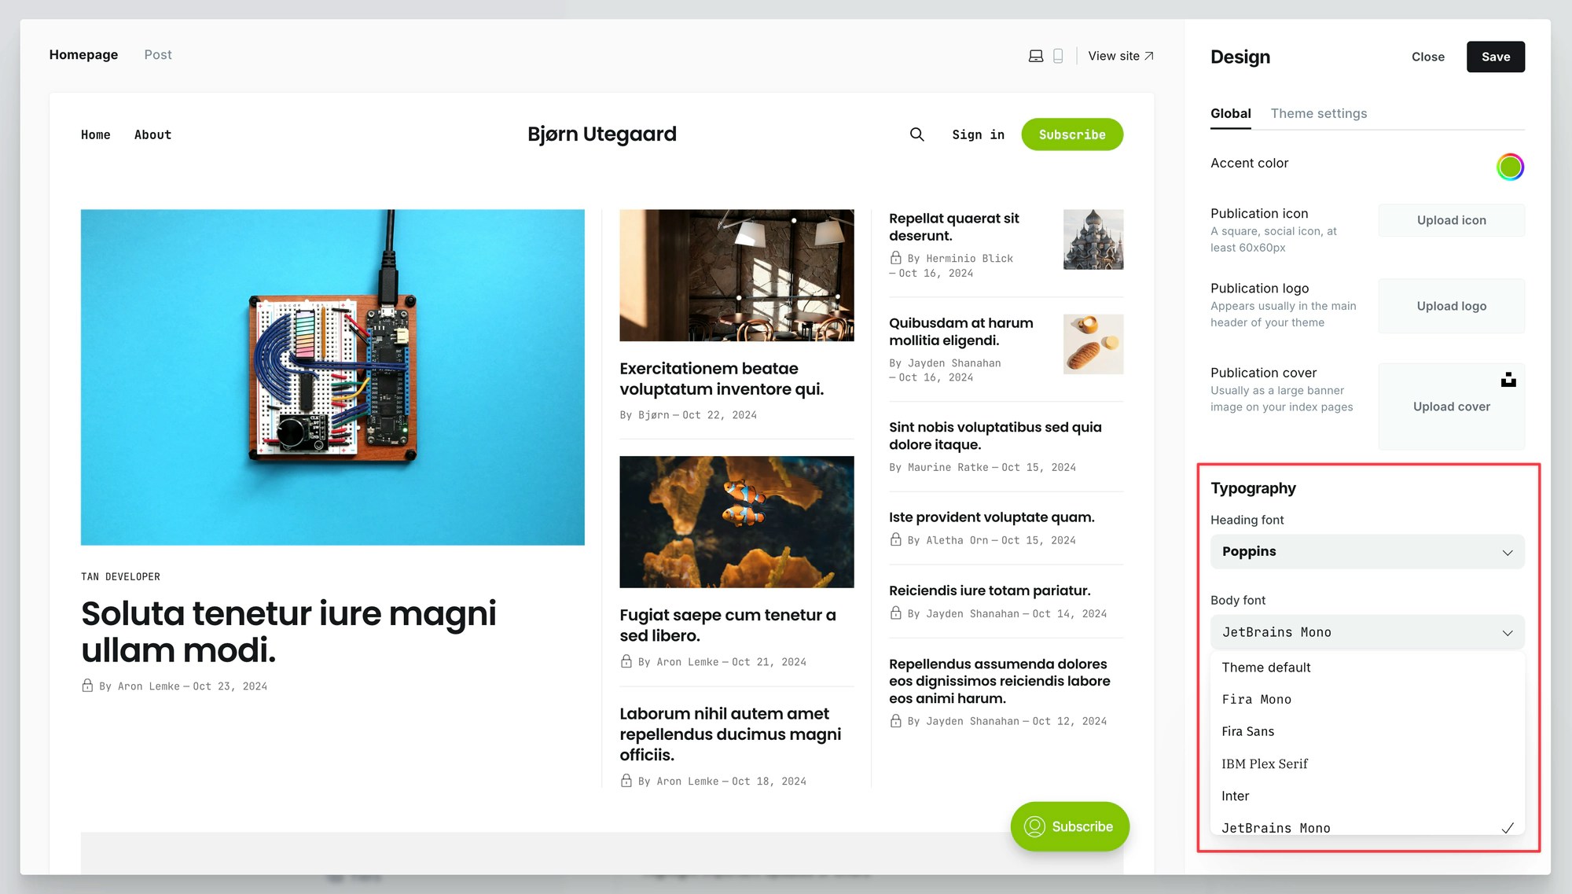Image resolution: width=1572 pixels, height=894 pixels.
Task: Click the checkmark next to JetBrains Mono
Action: 1507,828
